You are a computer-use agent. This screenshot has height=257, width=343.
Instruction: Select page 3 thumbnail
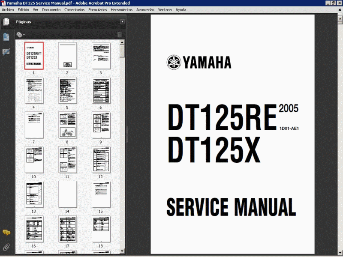click(x=101, y=56)
